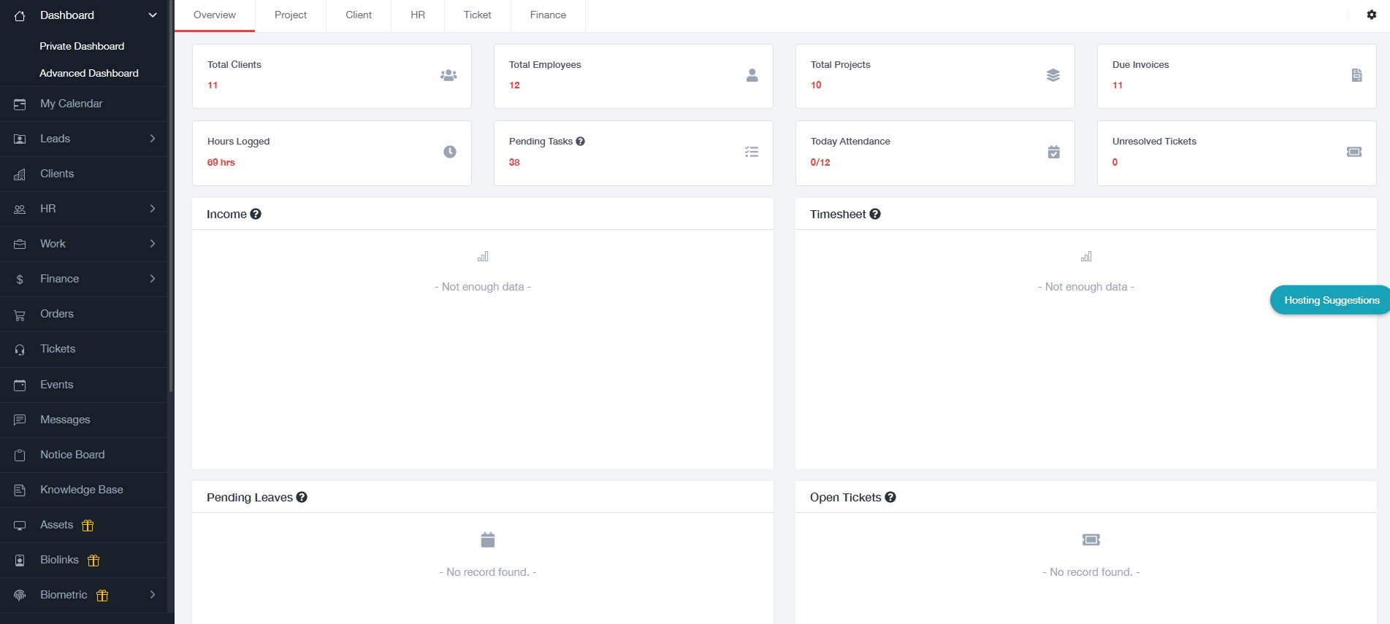
Task: Click the help icon next to Pending Tasks
Action: [580, 142]
